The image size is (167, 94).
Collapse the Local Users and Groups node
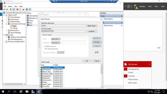coord(7,24)
